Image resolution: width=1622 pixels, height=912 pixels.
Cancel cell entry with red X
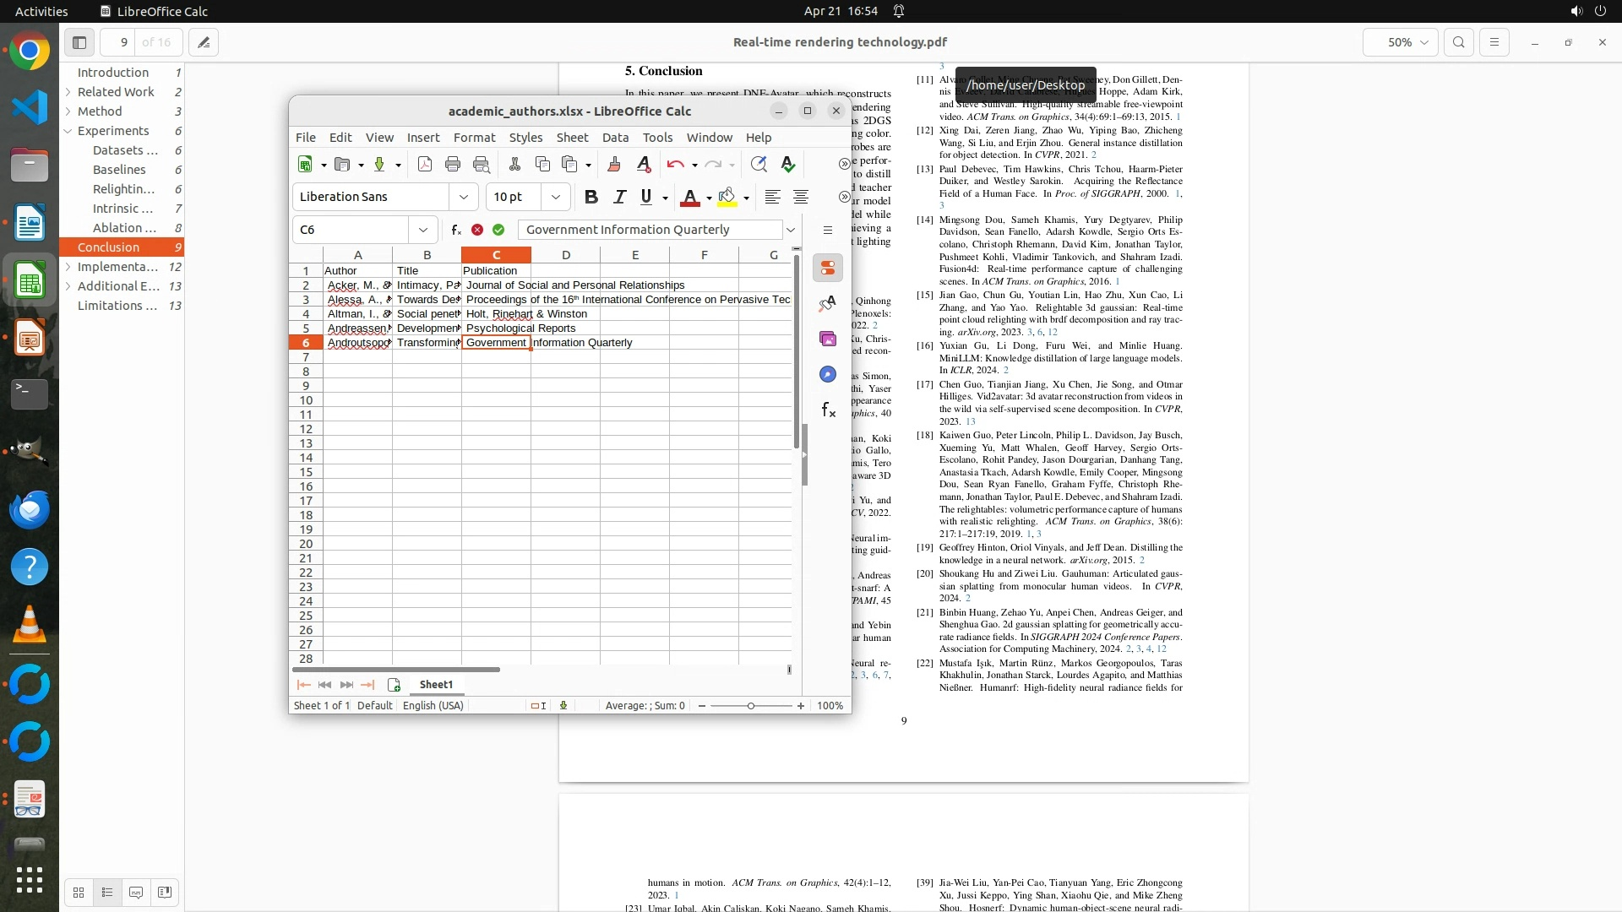click(x=477, y=230)
